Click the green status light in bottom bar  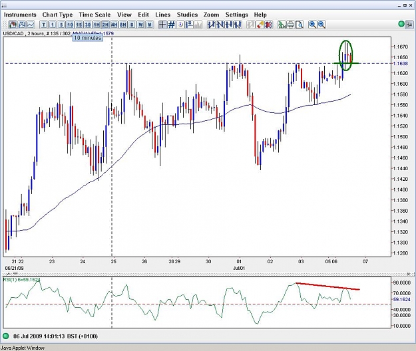pos(5,336)
